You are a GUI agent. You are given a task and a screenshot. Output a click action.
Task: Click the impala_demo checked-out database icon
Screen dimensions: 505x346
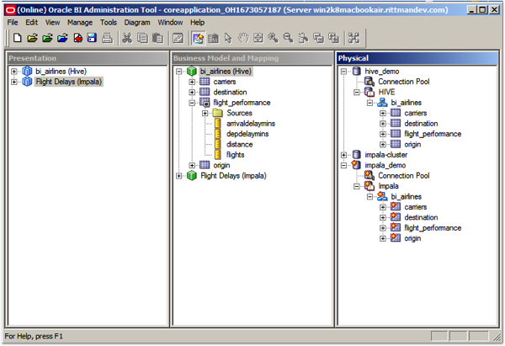click(356, 165)
